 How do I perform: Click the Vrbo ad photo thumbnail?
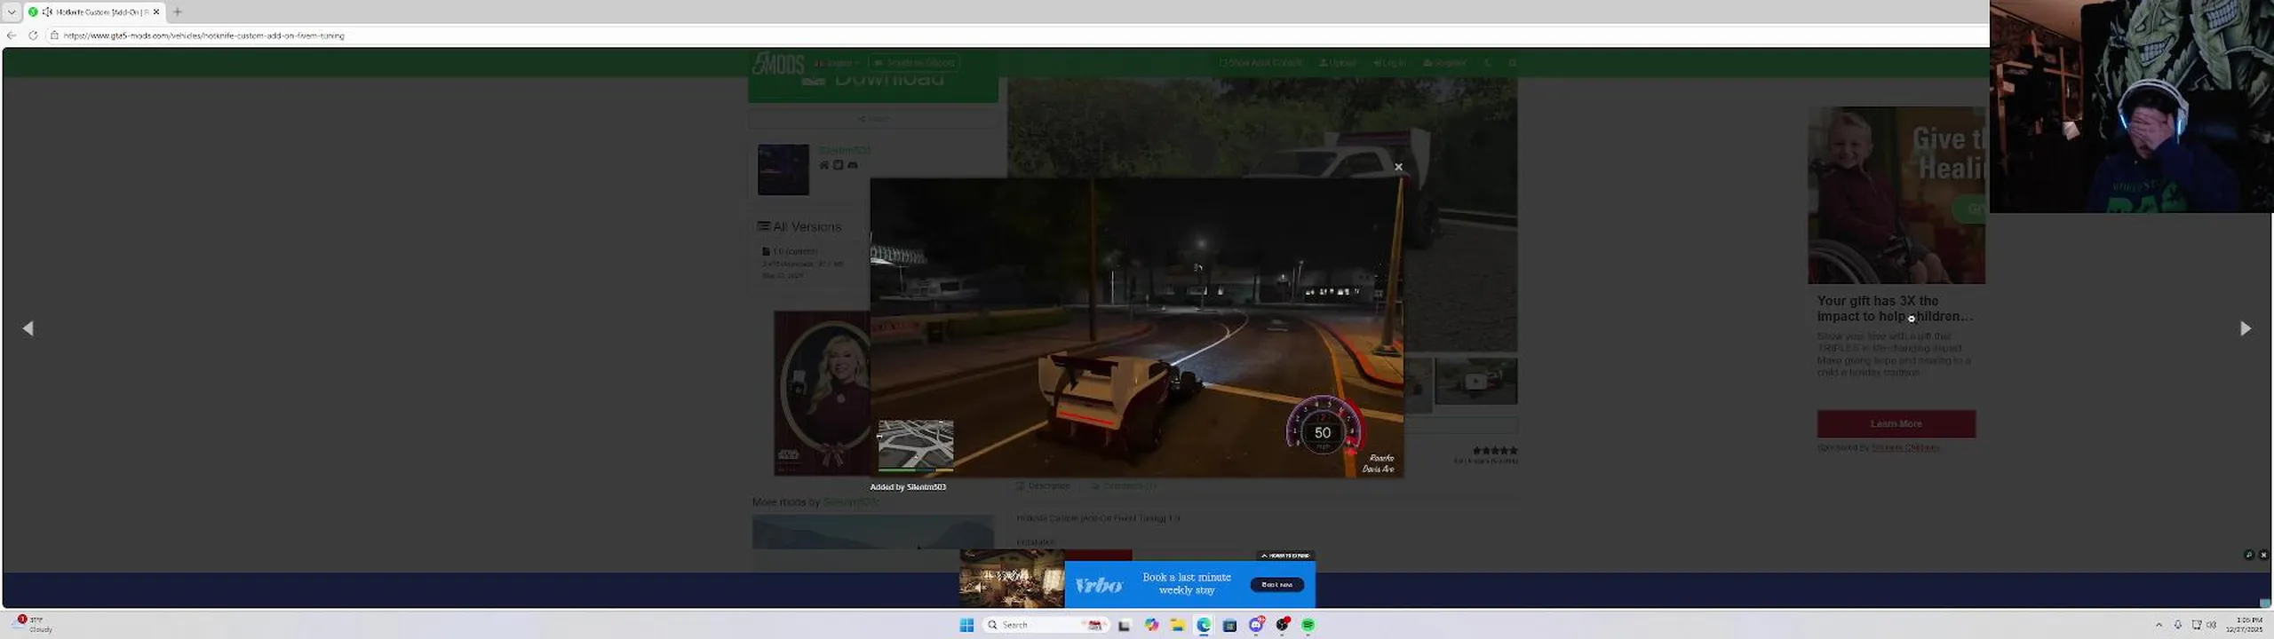1012,579
